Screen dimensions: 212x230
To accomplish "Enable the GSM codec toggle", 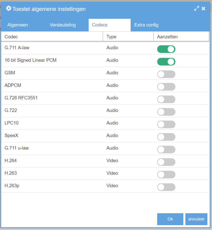I will (166, 74).
